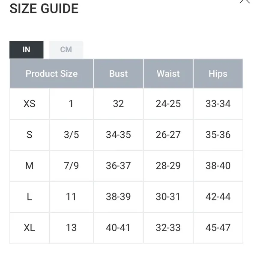Click the hips value 45-47
The height and width of the screenshot is (260, 257).
218,228
